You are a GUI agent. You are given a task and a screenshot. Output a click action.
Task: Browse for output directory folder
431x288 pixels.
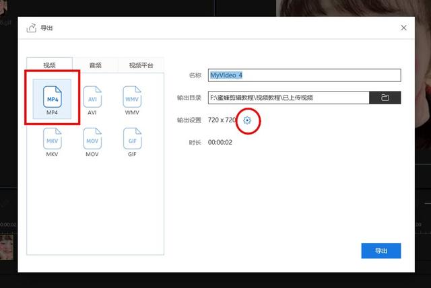click(385, 98)
